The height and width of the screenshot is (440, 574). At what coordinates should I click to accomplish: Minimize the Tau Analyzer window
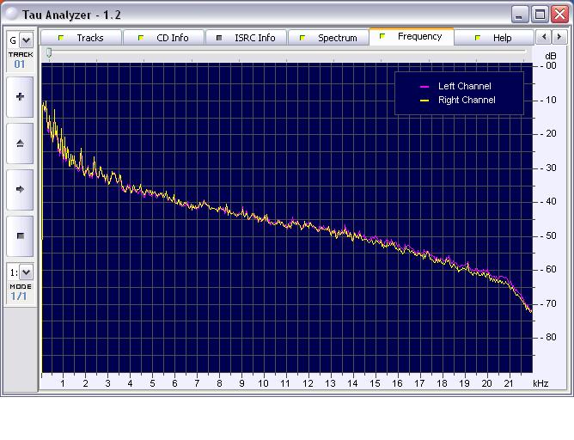point(521,14)
